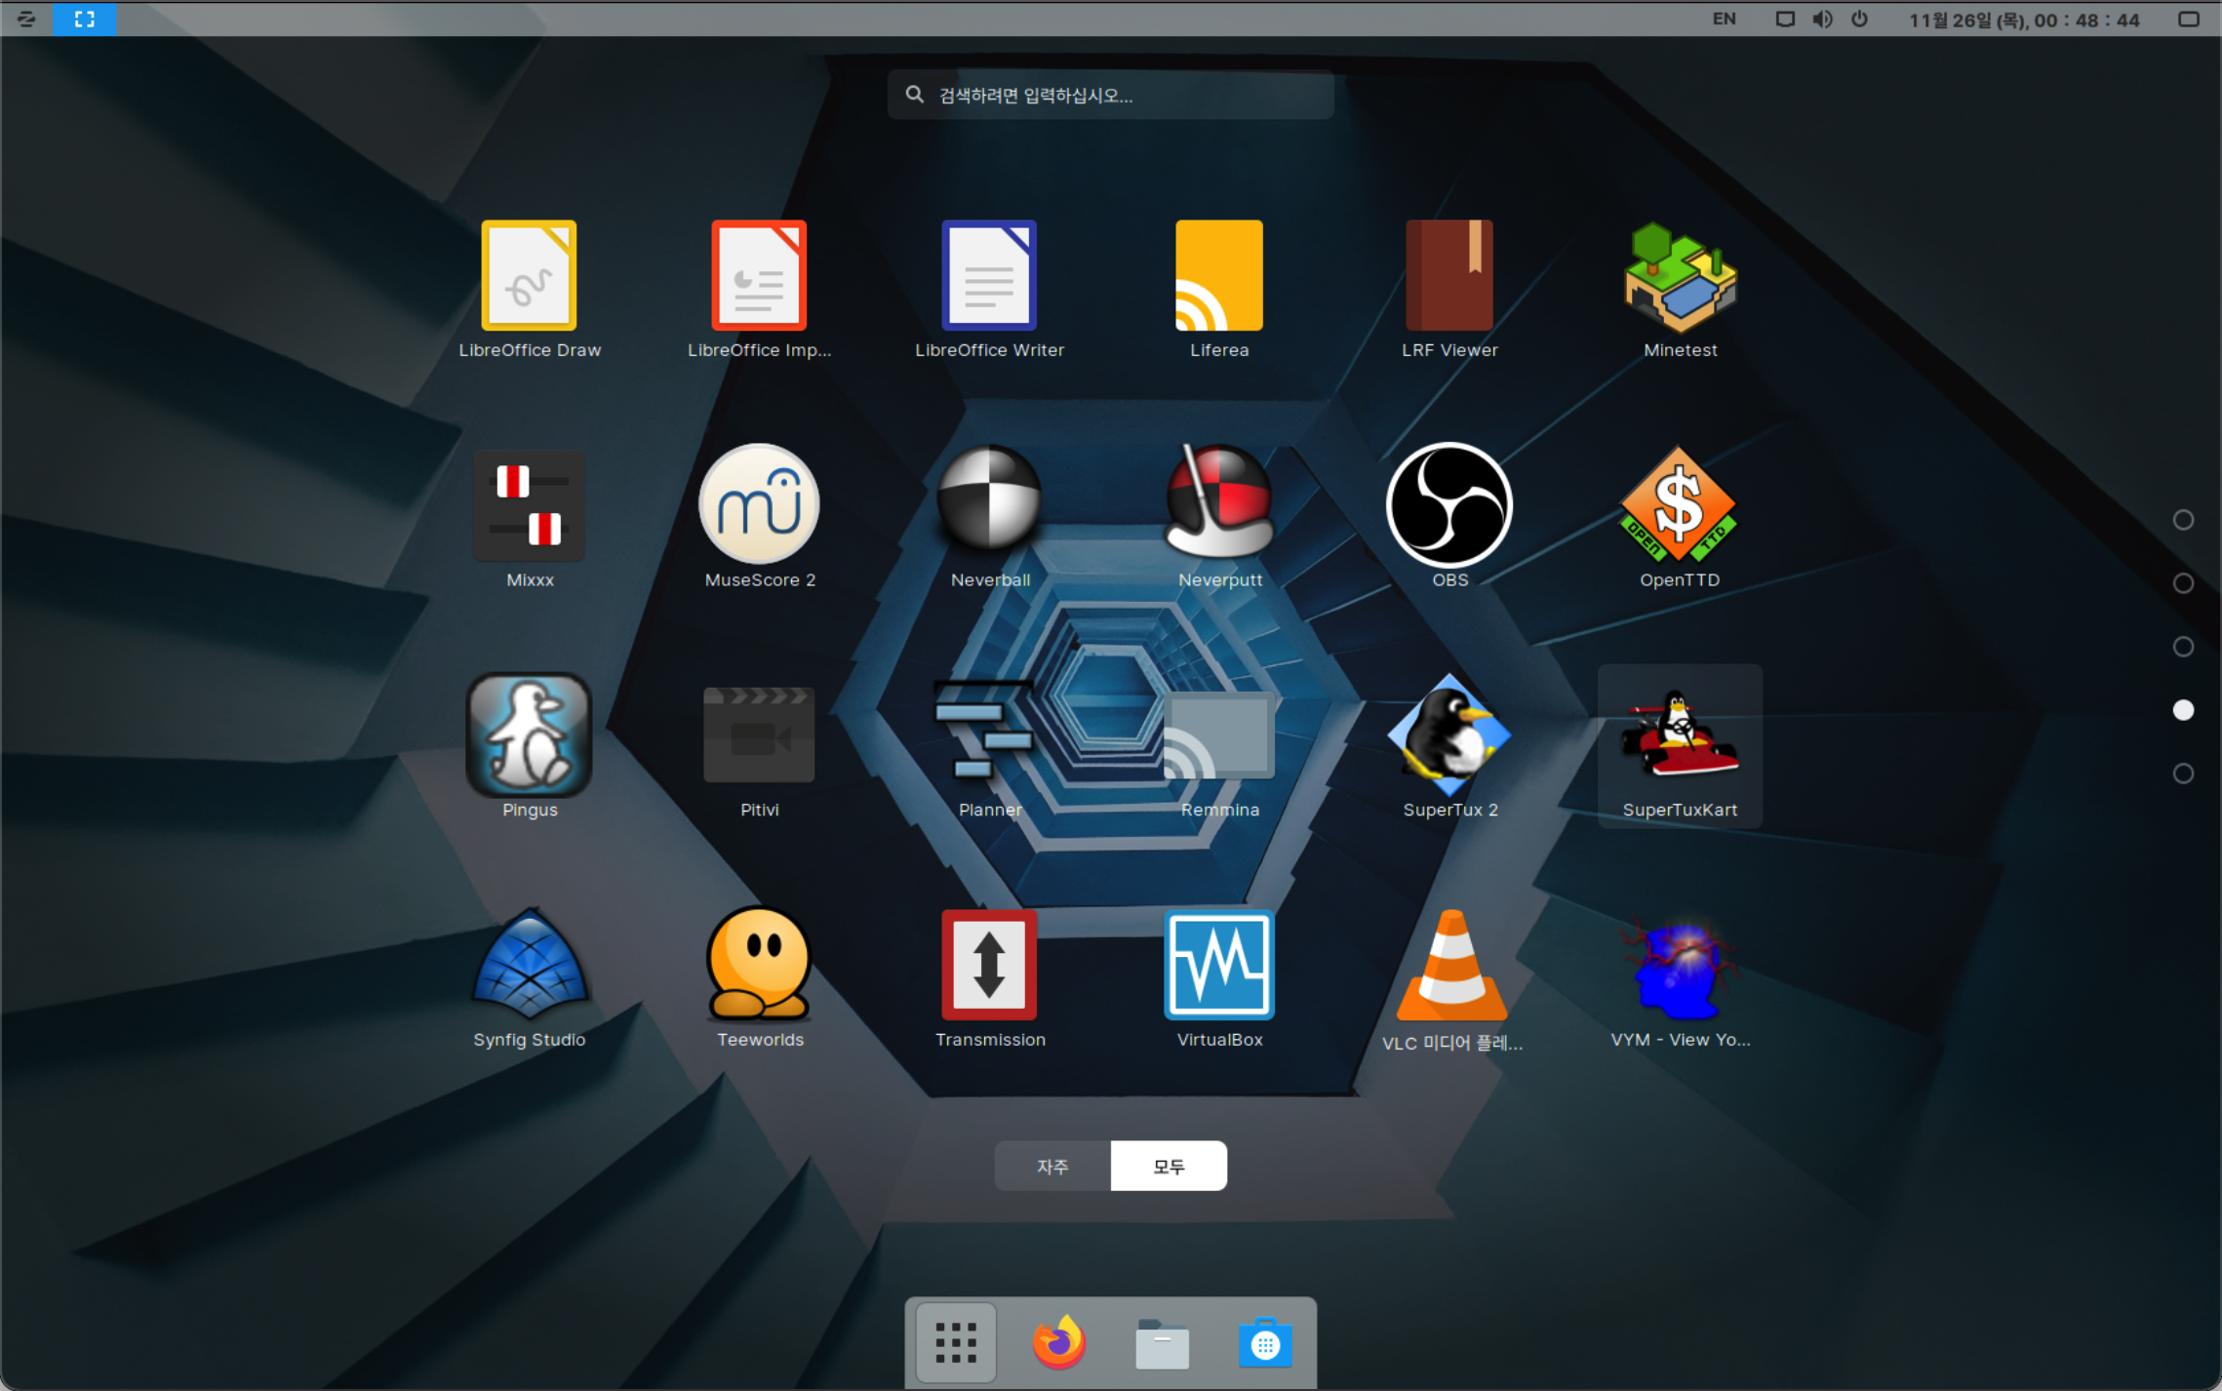Go to the first page indicator dot

(2183, 520)
